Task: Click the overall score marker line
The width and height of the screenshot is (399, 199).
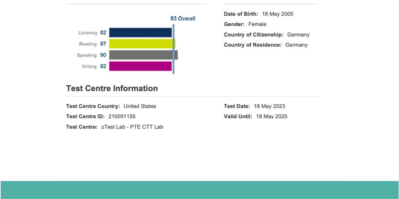Action: coord(173,50)
